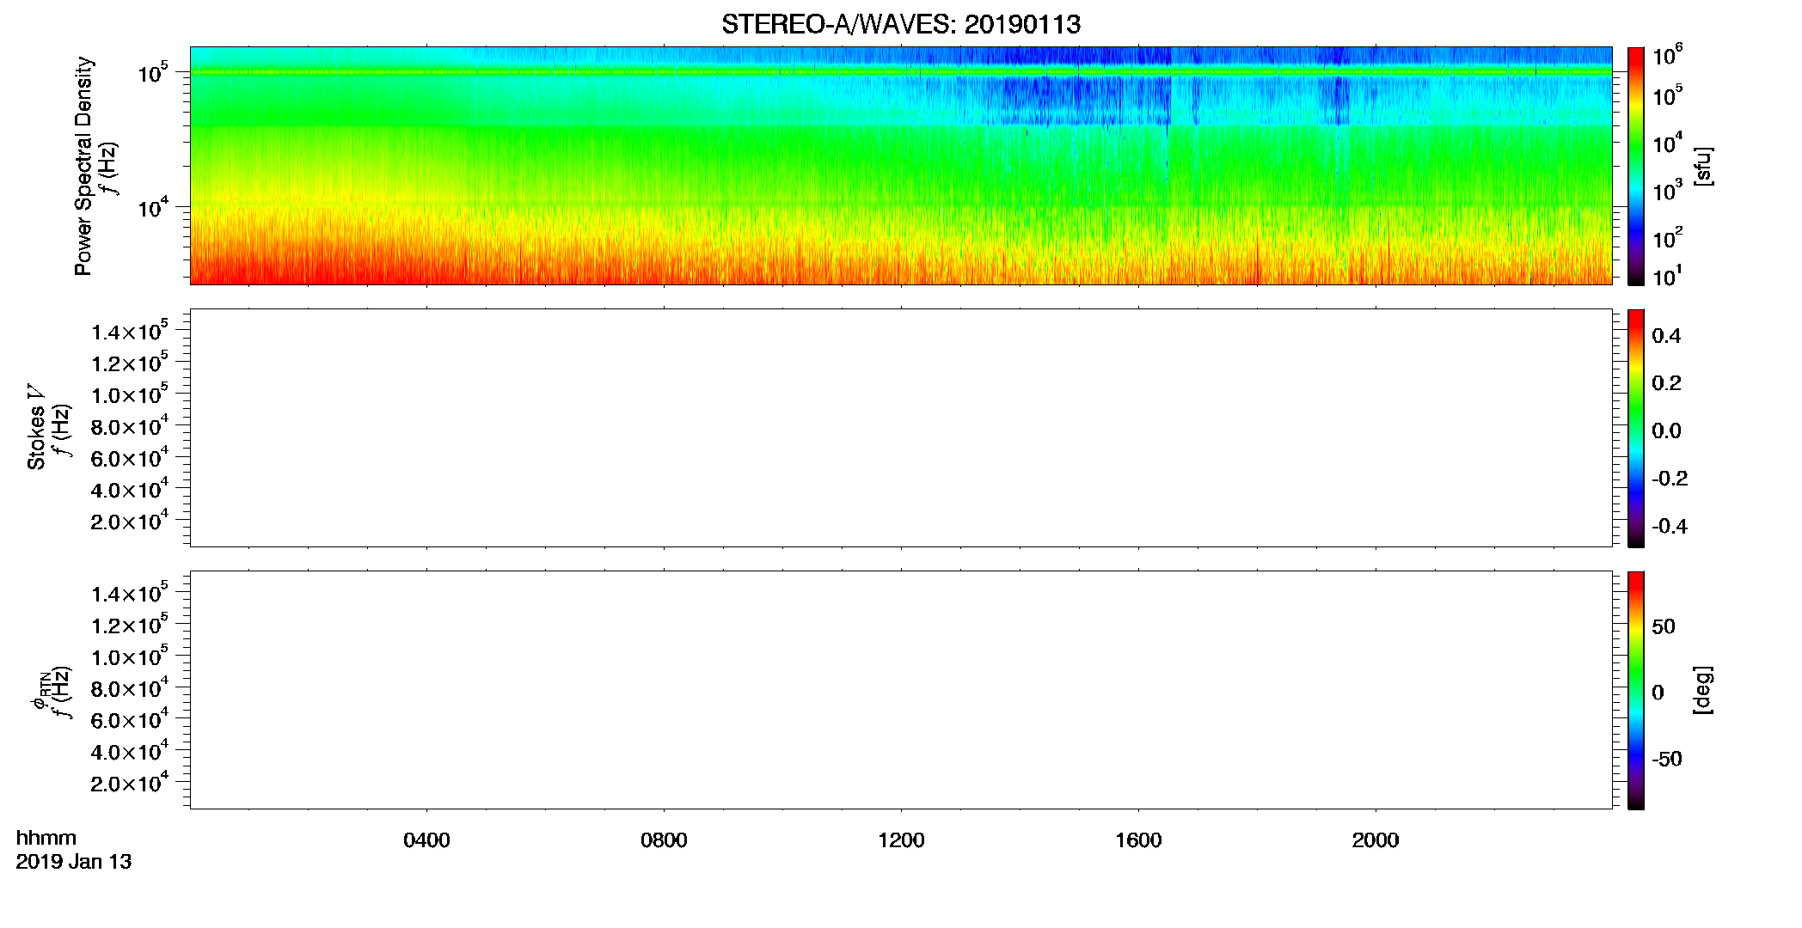Click the time tick label 1600
The image size is (1802, 928).
(x=1138, y=840)
